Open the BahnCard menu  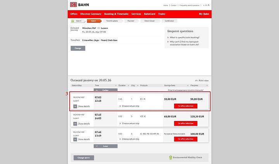point(150,14)
